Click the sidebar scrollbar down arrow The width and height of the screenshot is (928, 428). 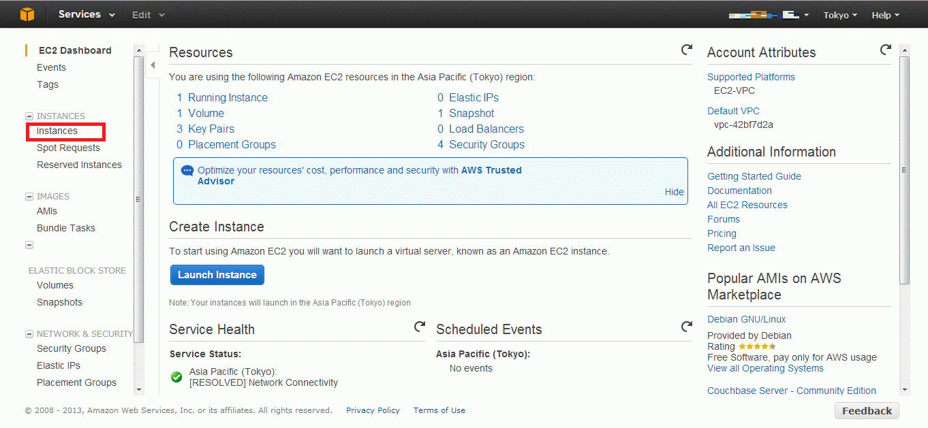click(139, 389)
